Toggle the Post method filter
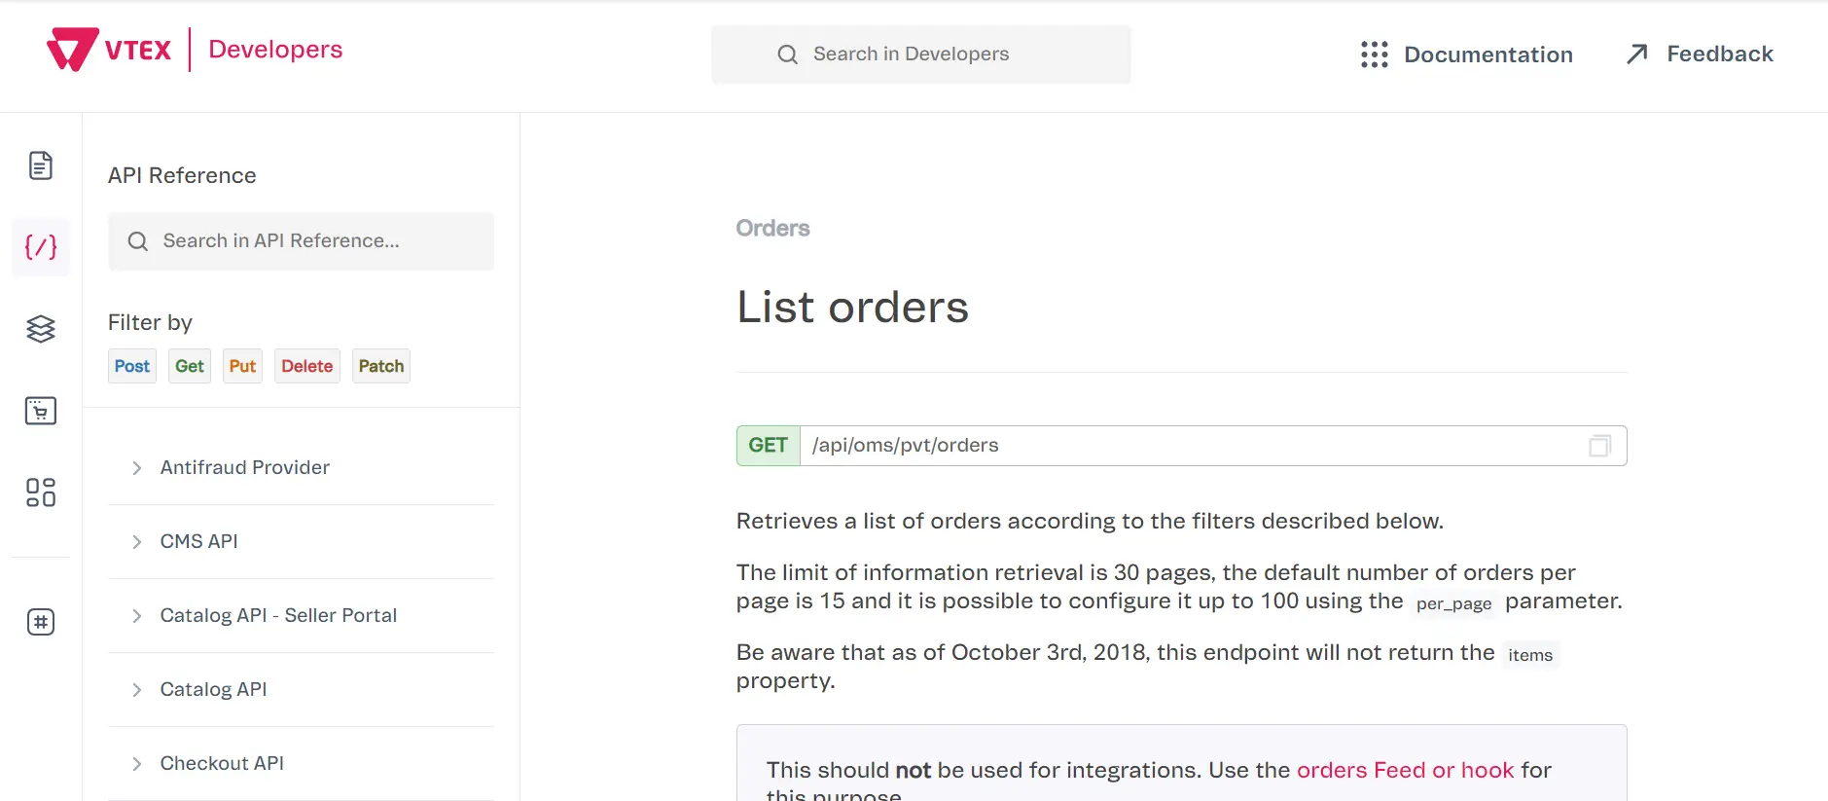This screenshot has width=1828, height=801. coord(132,366)
